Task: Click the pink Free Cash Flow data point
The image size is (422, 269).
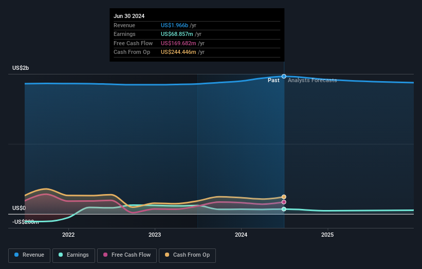Action: [284, 202]
